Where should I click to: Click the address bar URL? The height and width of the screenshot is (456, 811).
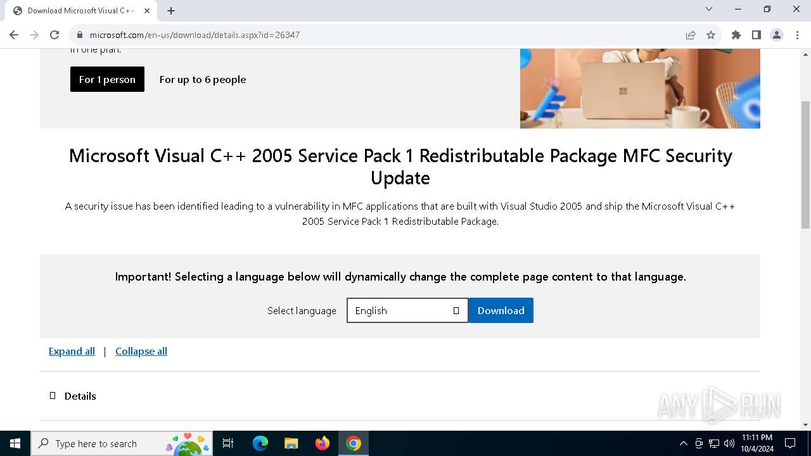(x=195, y=35)
